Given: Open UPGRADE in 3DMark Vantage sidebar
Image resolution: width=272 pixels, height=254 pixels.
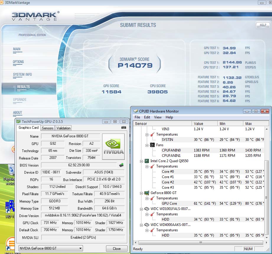Looking at the screenshot, I should coord(19,100).
